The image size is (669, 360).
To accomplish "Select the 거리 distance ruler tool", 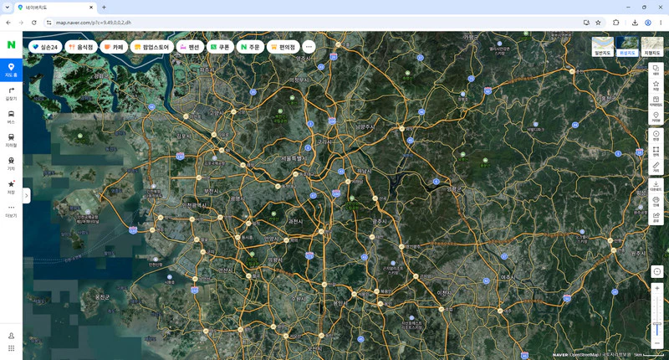I will pos(656,167).
